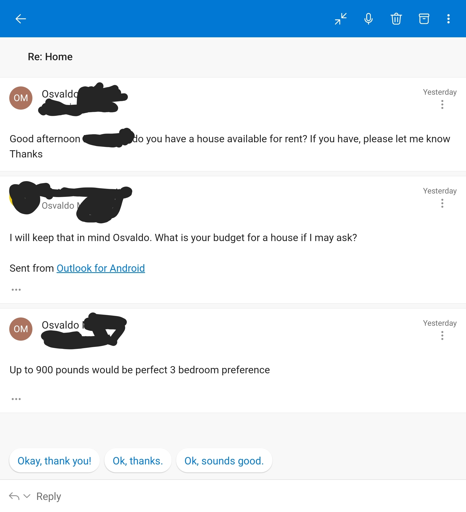Open options for 900 pounds message
466x512 pixels.
442,336
